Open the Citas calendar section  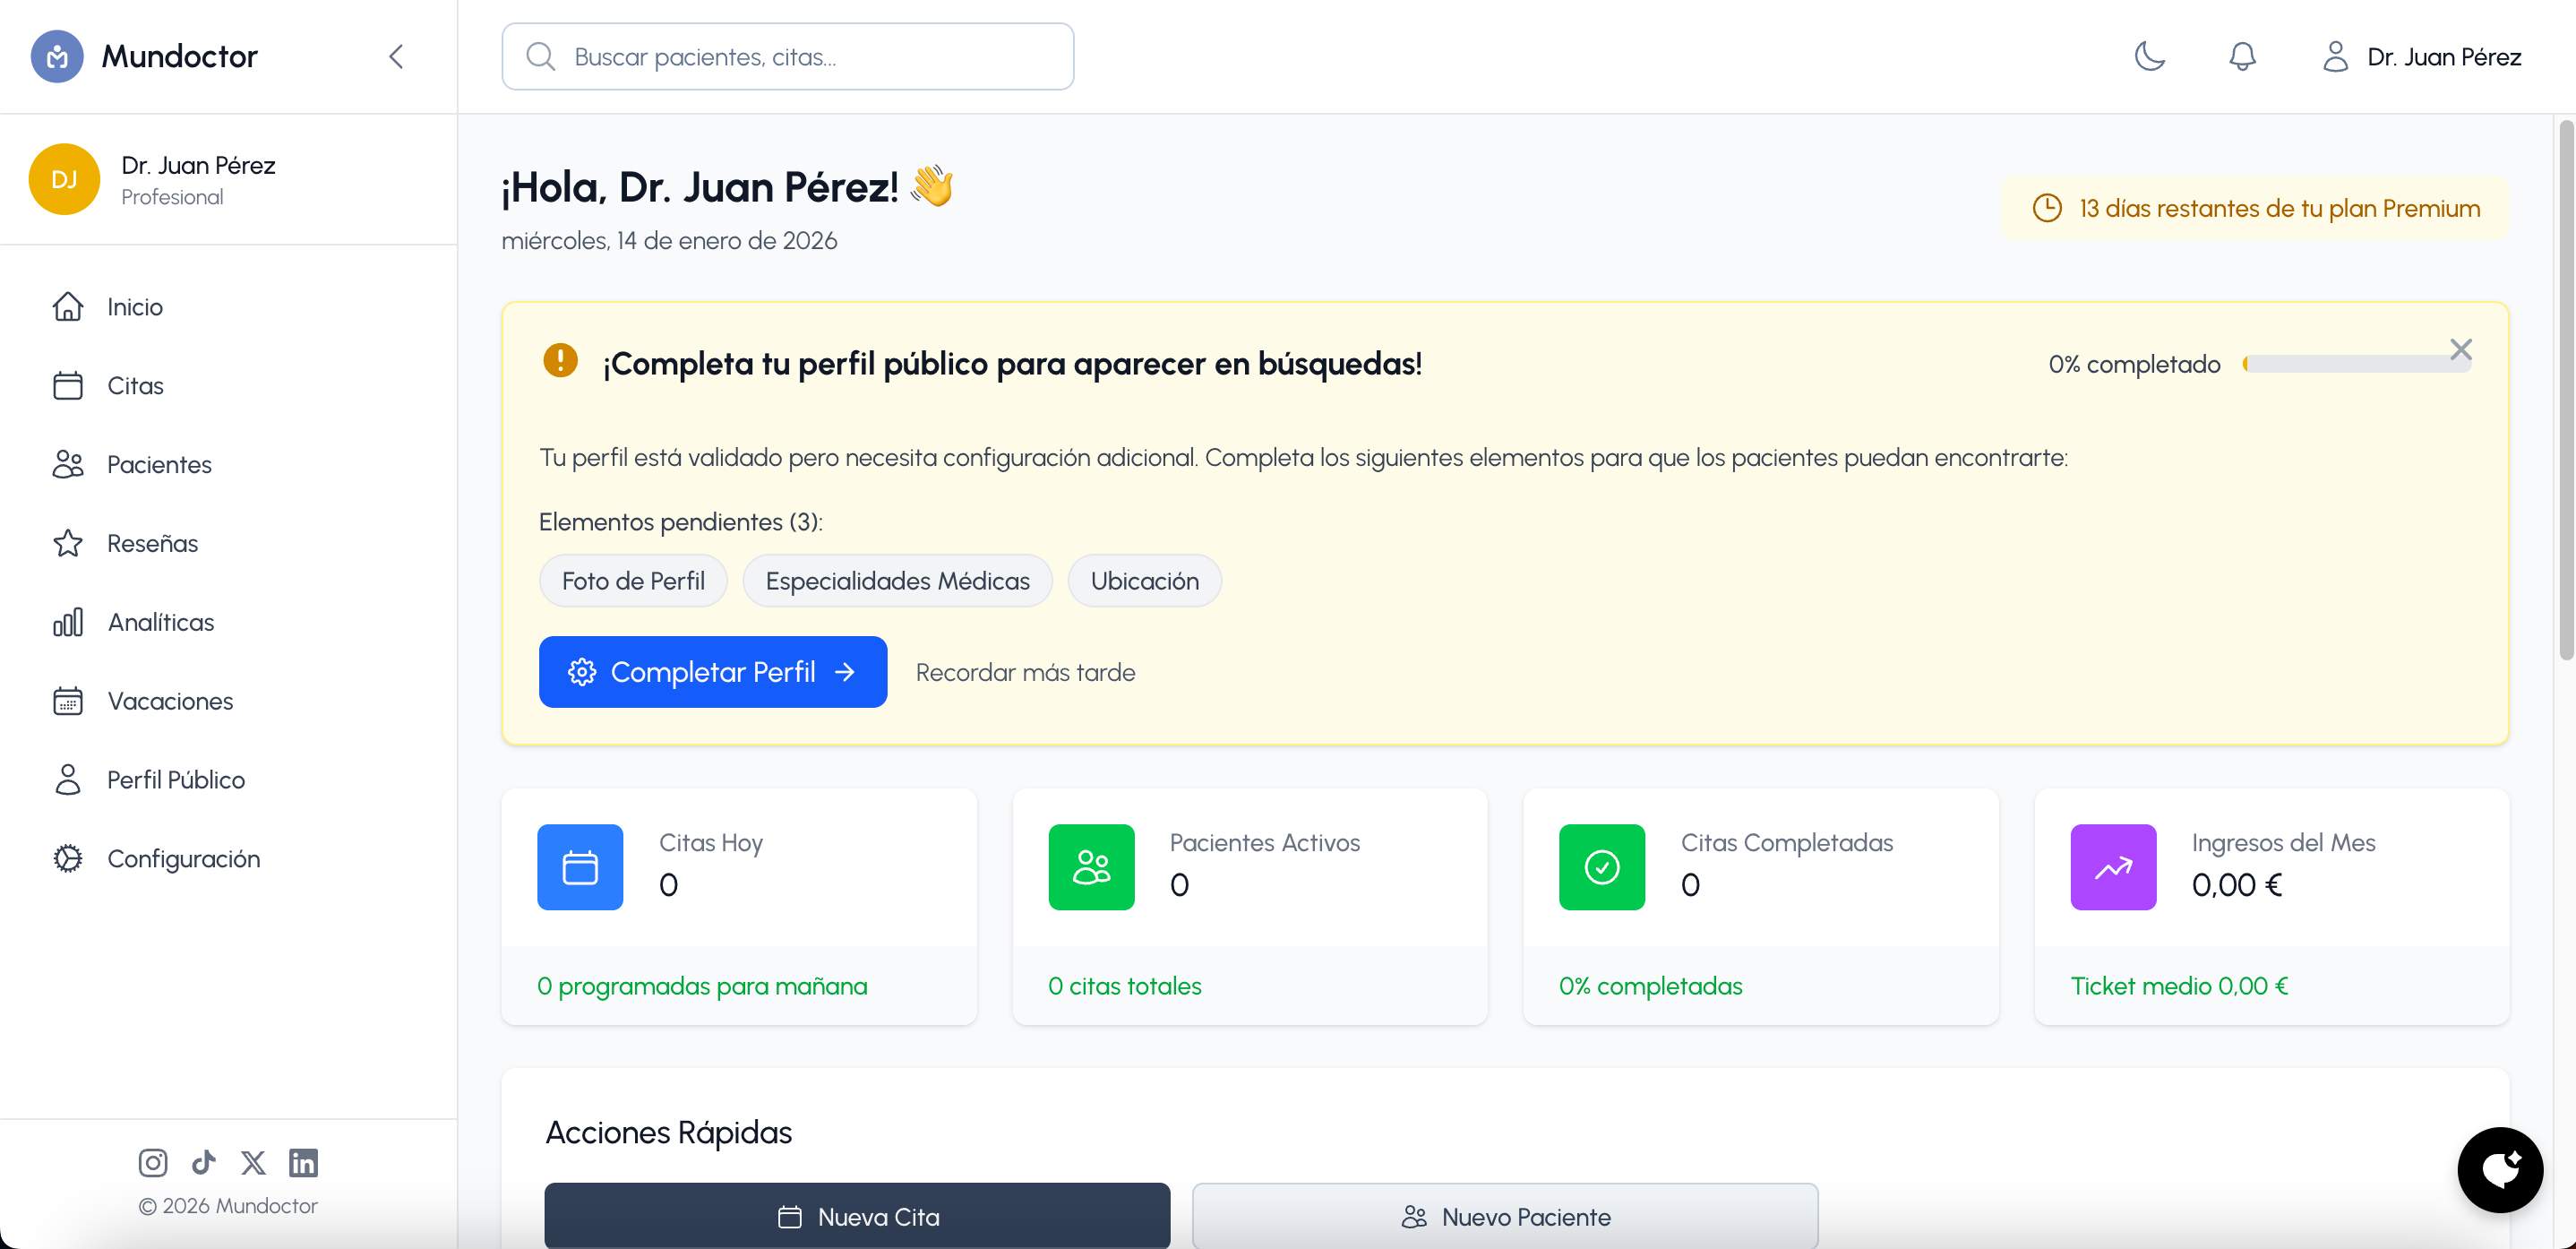pyautogui.click(x=135, y=385)
